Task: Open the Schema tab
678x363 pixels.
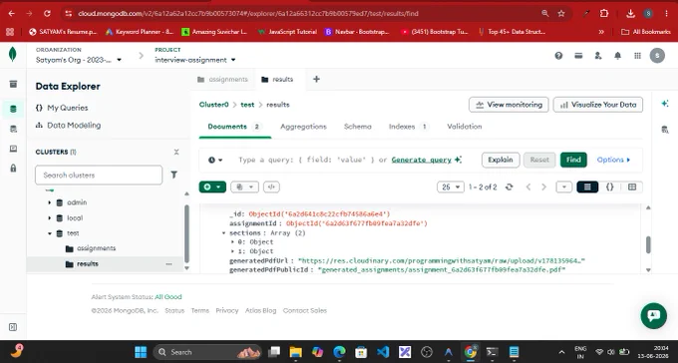Action: click(358, 127)
